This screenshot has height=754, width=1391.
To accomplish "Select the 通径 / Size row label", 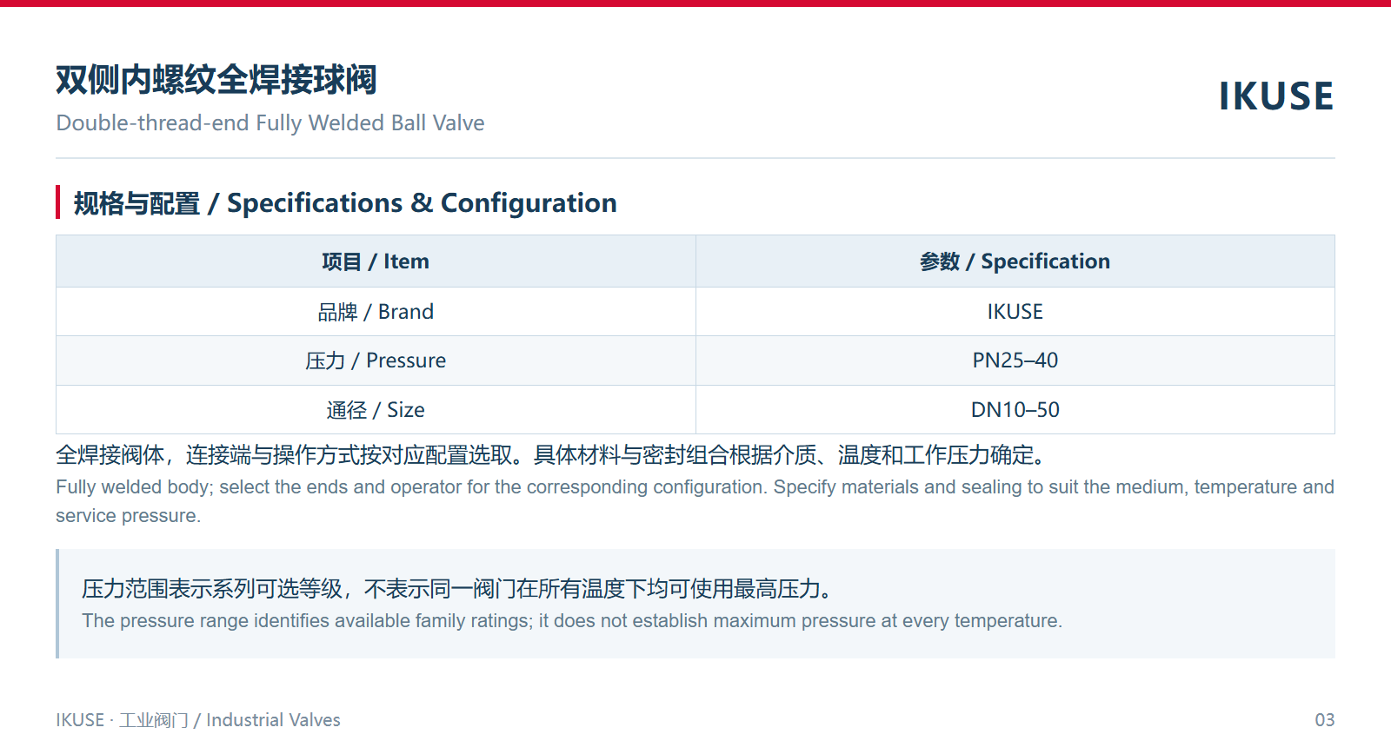I will click(376, 410).
